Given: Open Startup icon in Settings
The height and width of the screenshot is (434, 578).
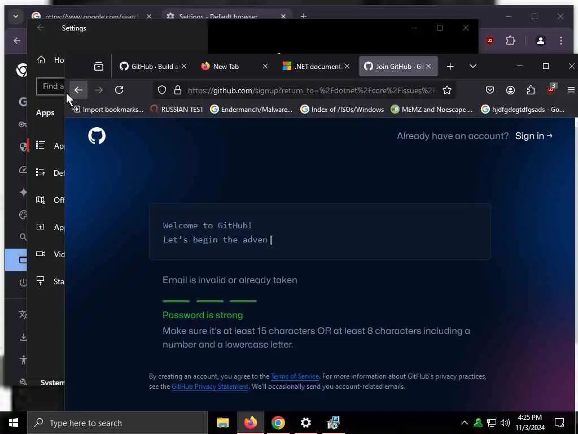Looking at the screenshot, I should 41,281.
